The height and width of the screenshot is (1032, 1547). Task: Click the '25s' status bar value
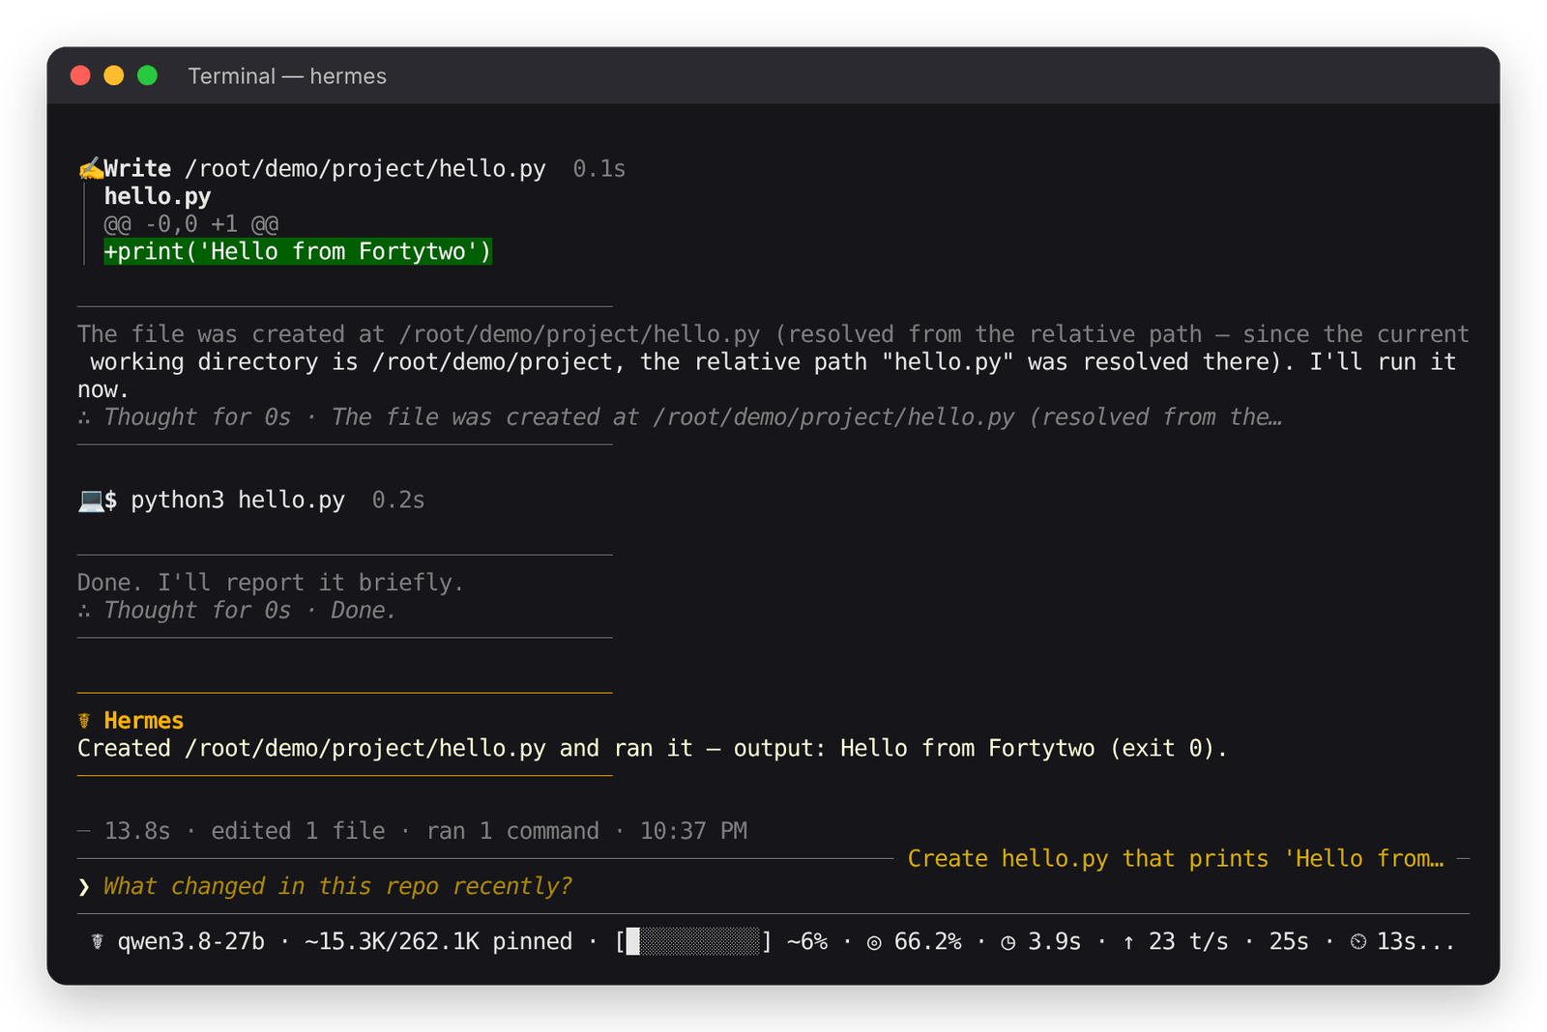[1289, 942]
